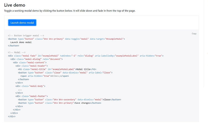Click the "Launch demo modal" text inside code
Viewport: 208px width, 125px height.
click(21, 42)
